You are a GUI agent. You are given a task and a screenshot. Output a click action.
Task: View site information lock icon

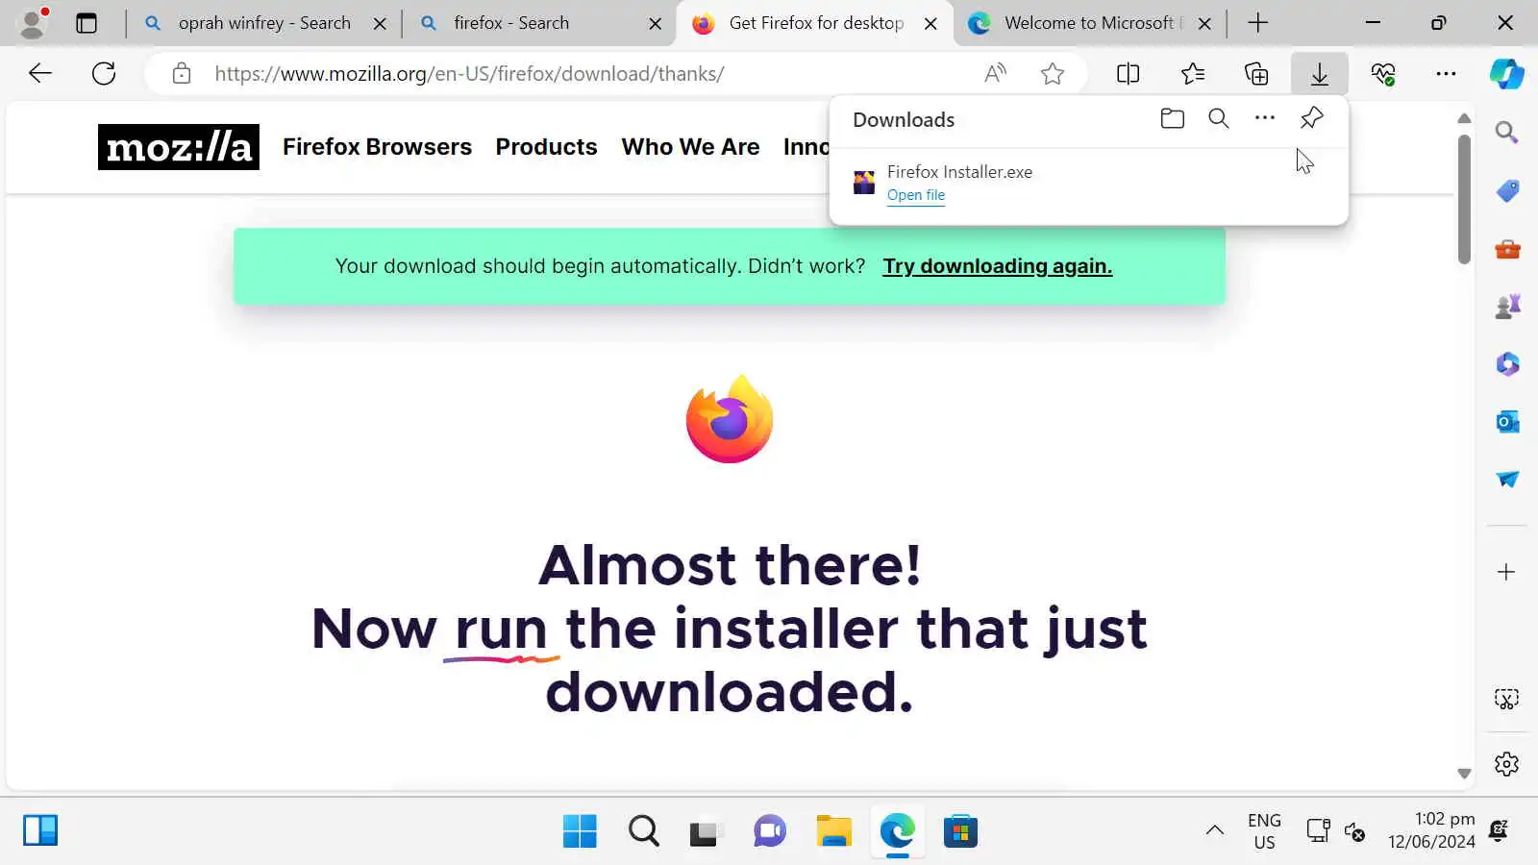tap(182, 73)
